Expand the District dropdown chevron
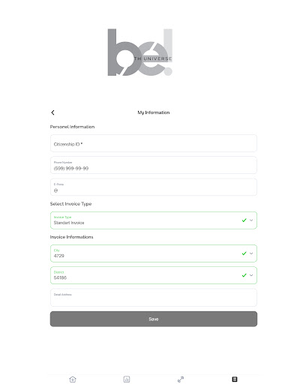Viewport: 288px width, 384px height. pos(251,275)
